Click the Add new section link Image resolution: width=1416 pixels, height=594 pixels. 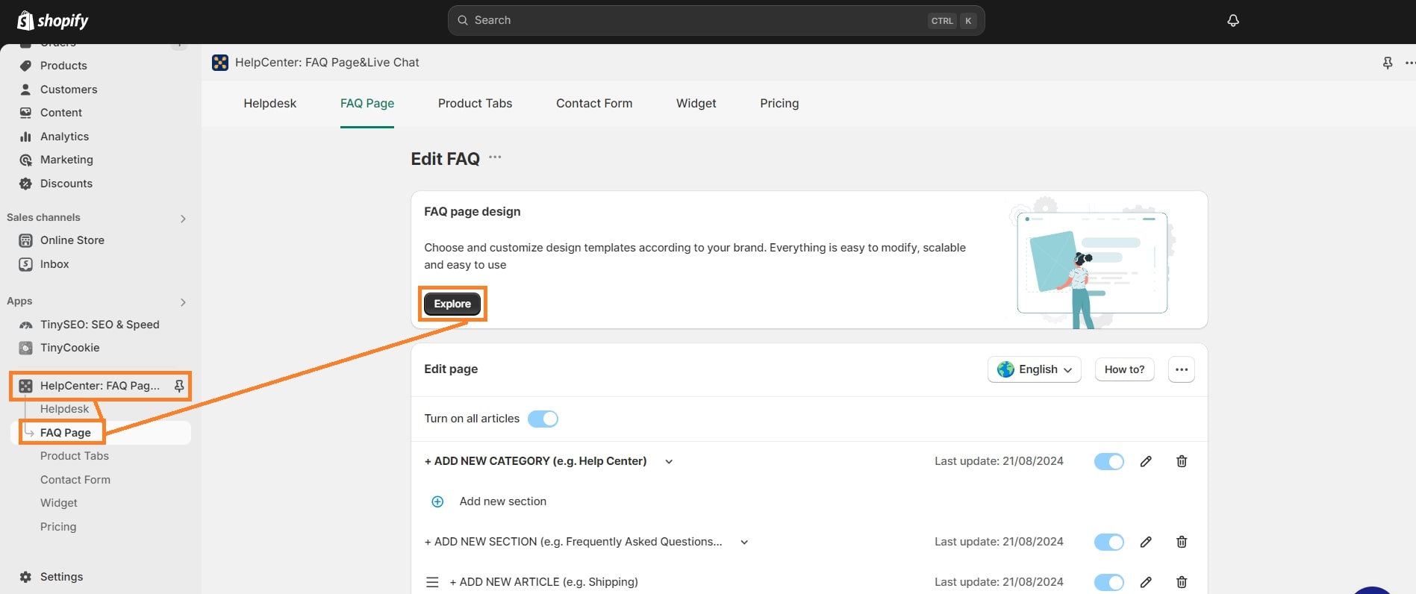tap(503, 501)
